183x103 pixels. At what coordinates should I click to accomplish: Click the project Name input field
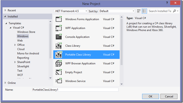point(75,90)
